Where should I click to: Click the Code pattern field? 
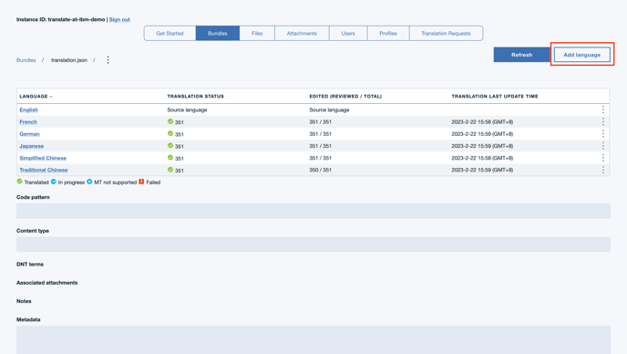313,211
